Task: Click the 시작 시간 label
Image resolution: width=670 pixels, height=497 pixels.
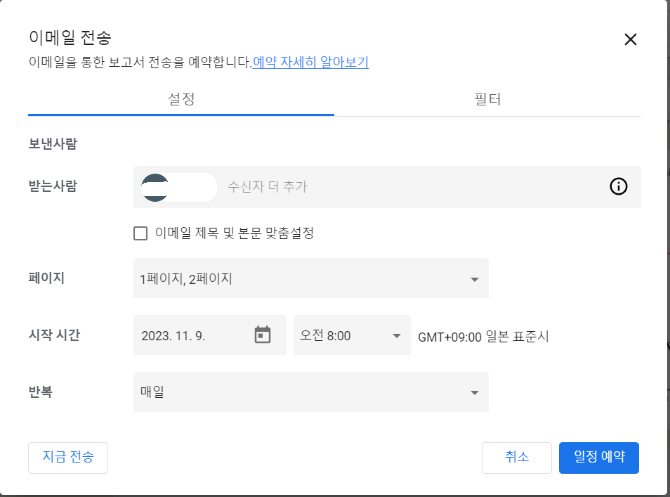Action: click(54, 335)
